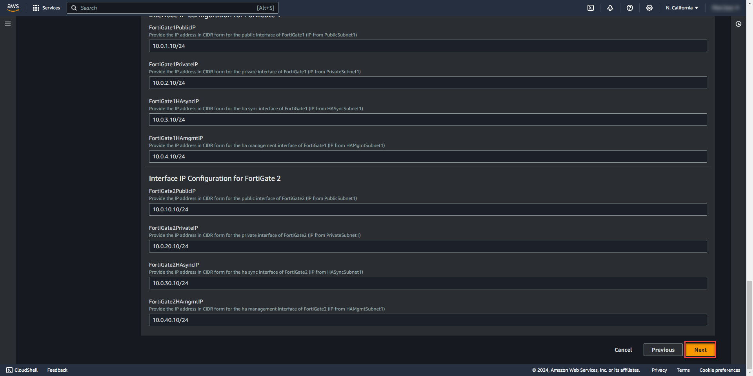Open the Terms link
Screen dimensions: 753x376
(683, 370)
